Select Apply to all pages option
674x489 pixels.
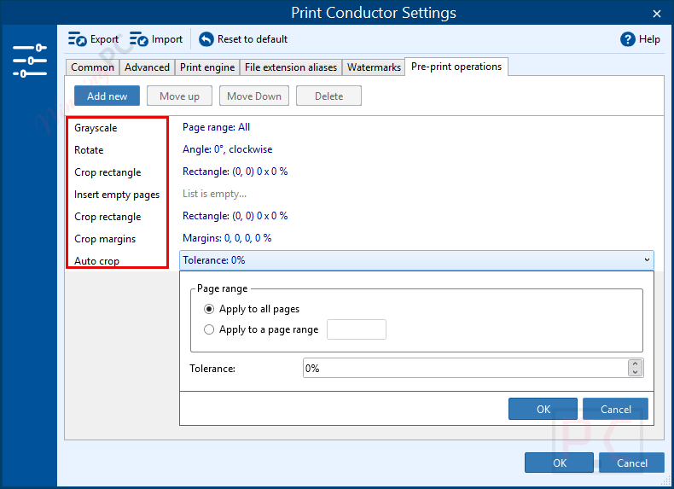209,309
